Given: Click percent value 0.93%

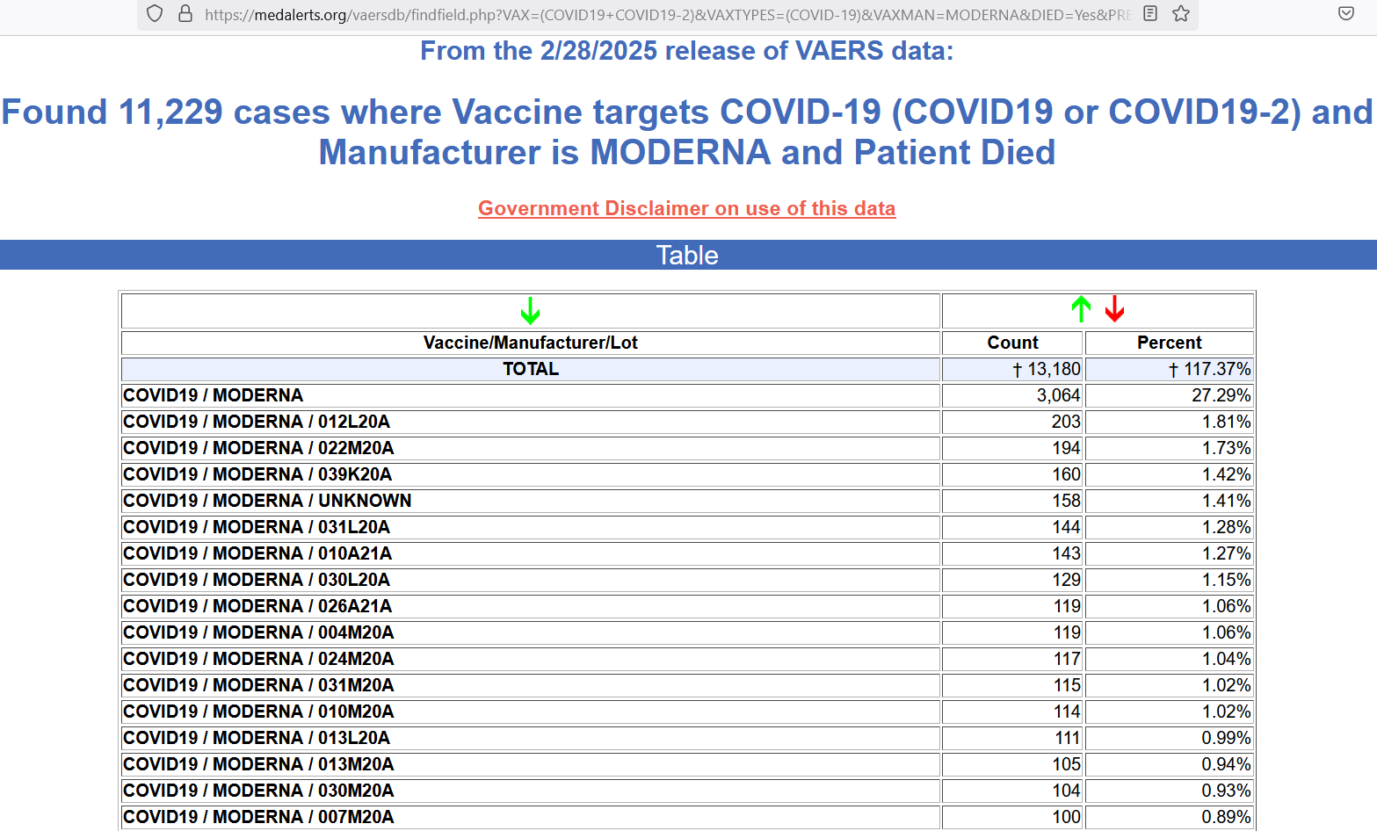Looking at the screenshot, I should click(x=1226, y=791).
